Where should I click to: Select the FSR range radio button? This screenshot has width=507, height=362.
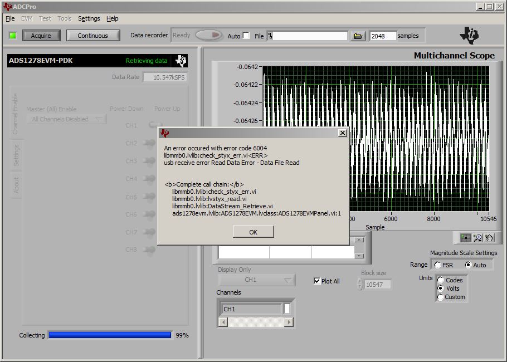click(437, 265)
